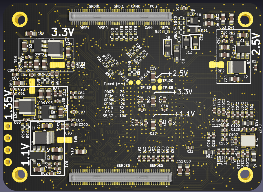
Task: Click the RP1 yellow jumper pad
Action: click(x=65, y=140)
